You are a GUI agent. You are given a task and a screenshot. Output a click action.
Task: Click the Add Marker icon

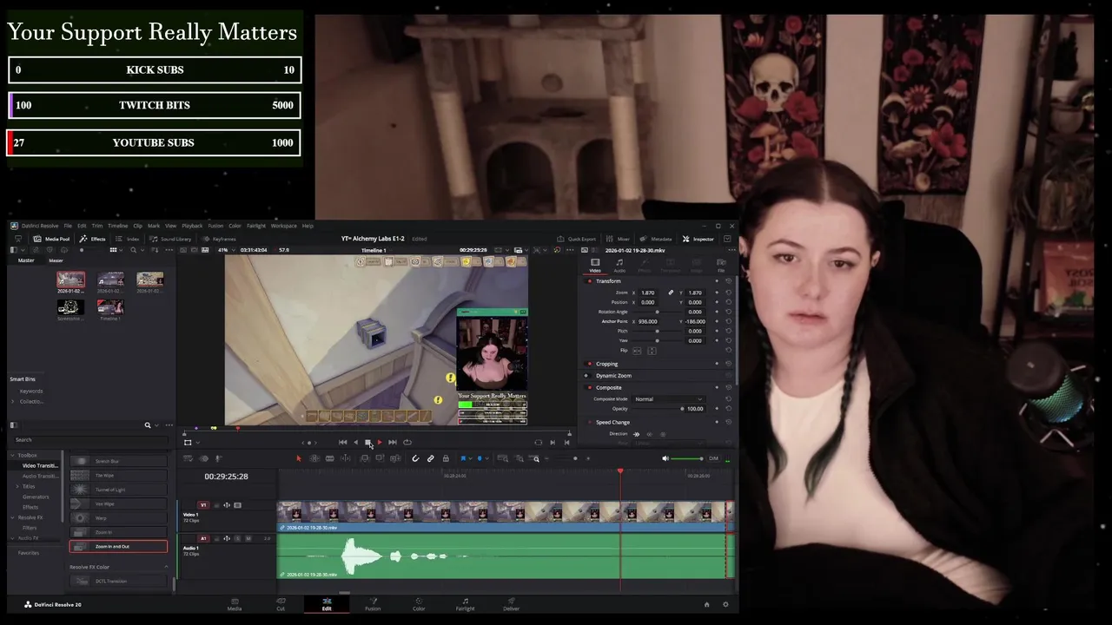pos(480,458)
